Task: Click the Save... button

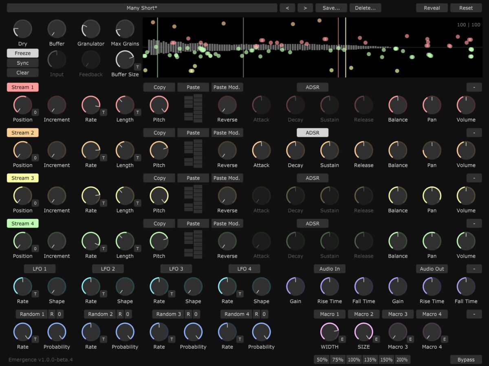Action: 330,8
